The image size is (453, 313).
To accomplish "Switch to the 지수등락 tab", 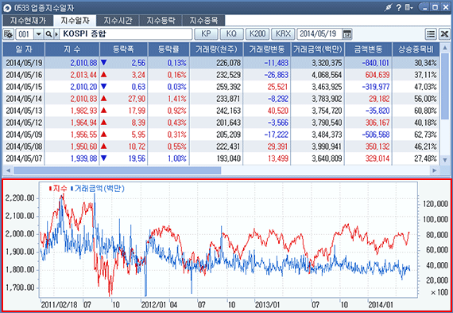I will pos(161,21).
